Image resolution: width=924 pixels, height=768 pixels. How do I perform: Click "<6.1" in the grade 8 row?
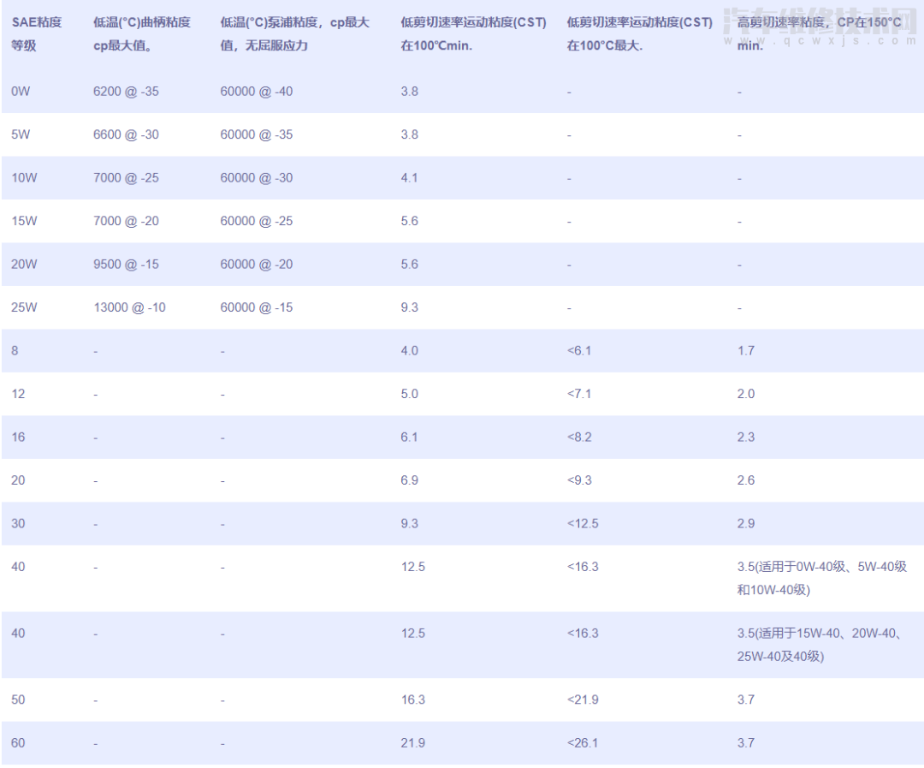579,350
